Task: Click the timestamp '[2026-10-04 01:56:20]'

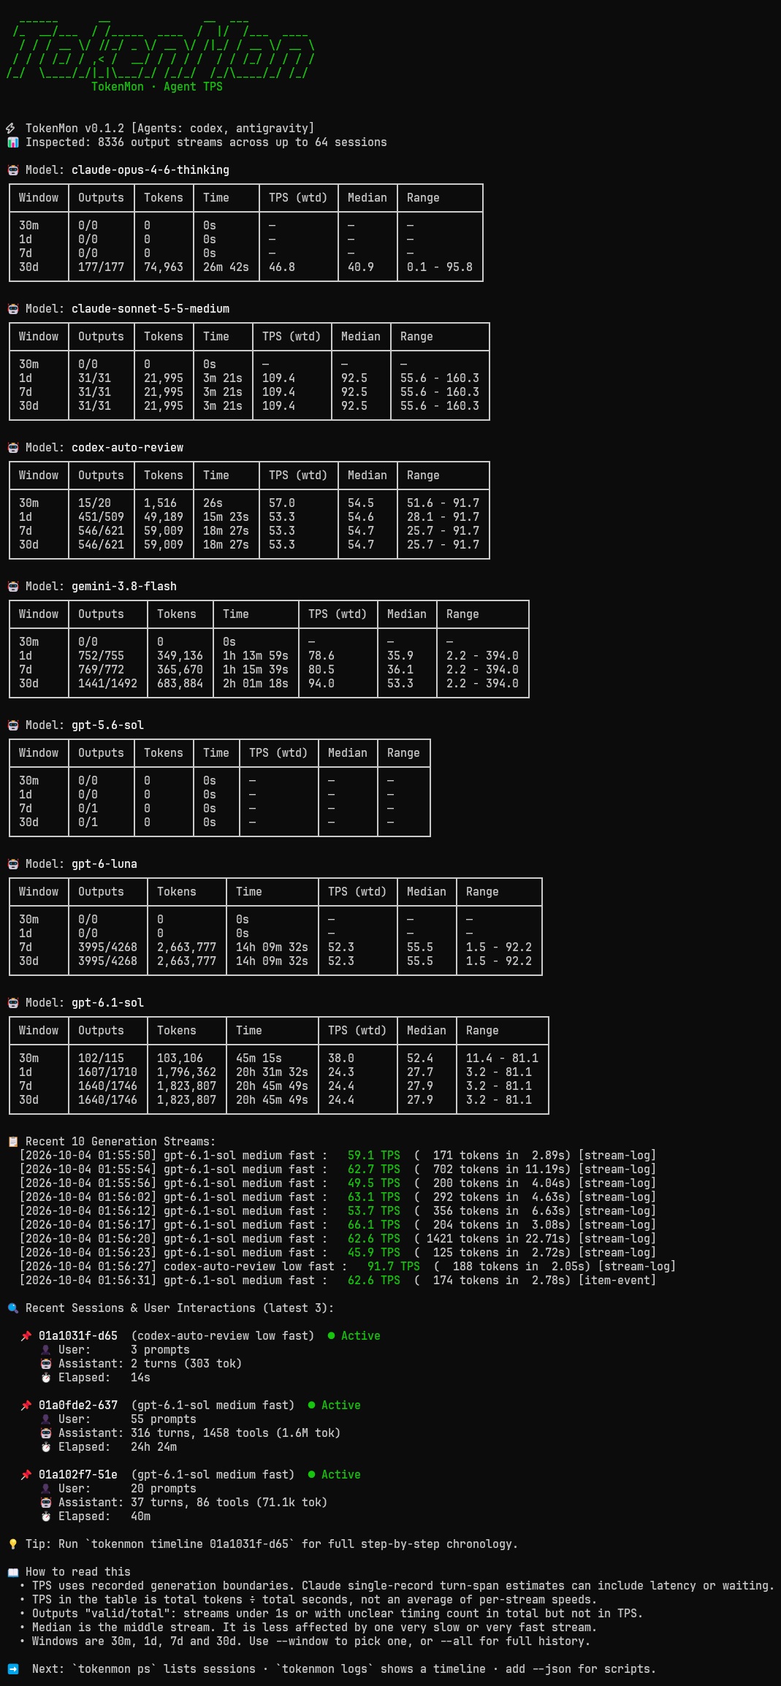Action: pyautogui.click(x=88, y=1239)
